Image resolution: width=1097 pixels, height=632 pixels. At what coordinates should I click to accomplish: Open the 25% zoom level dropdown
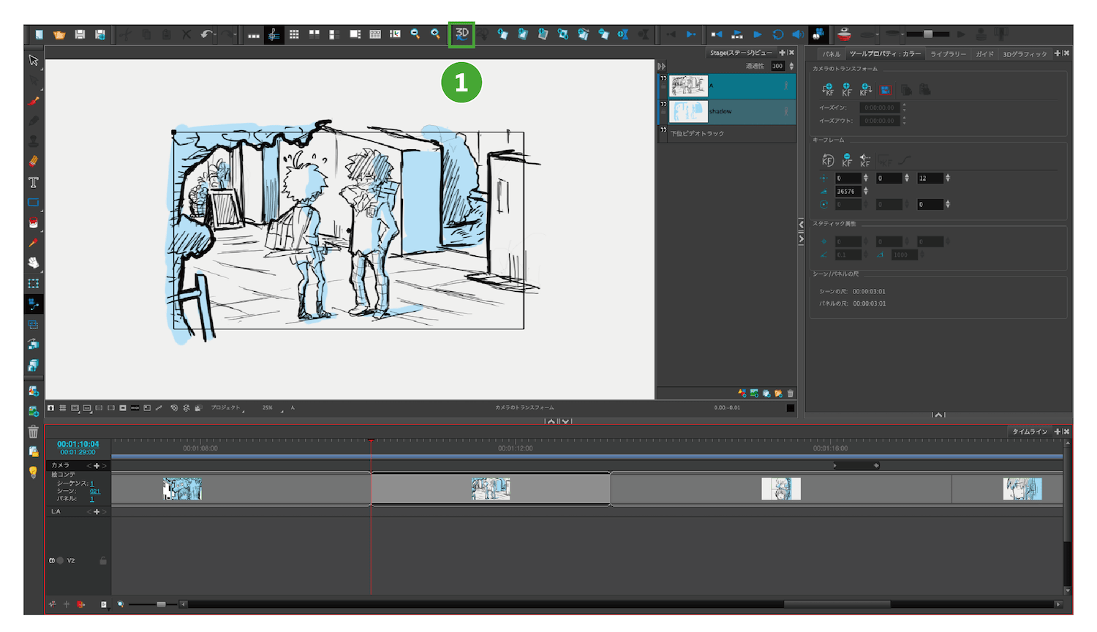pyautogui.click(x=272, y=408)
